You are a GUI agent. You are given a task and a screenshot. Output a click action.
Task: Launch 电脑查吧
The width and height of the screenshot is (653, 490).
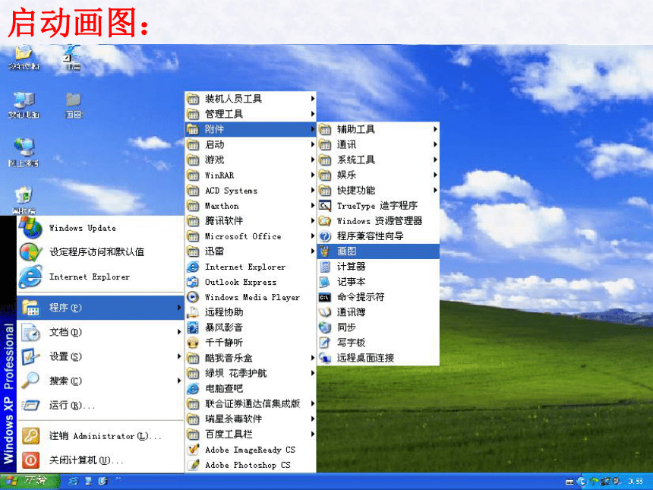251,388
